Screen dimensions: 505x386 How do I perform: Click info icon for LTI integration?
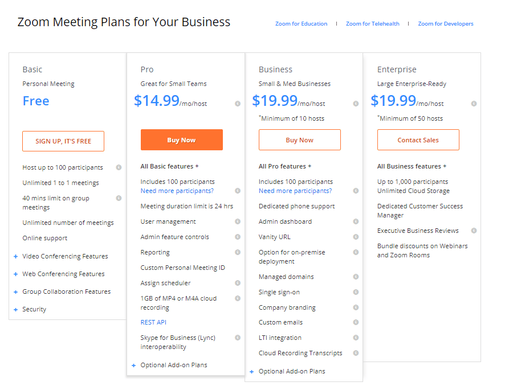[356, 338]
